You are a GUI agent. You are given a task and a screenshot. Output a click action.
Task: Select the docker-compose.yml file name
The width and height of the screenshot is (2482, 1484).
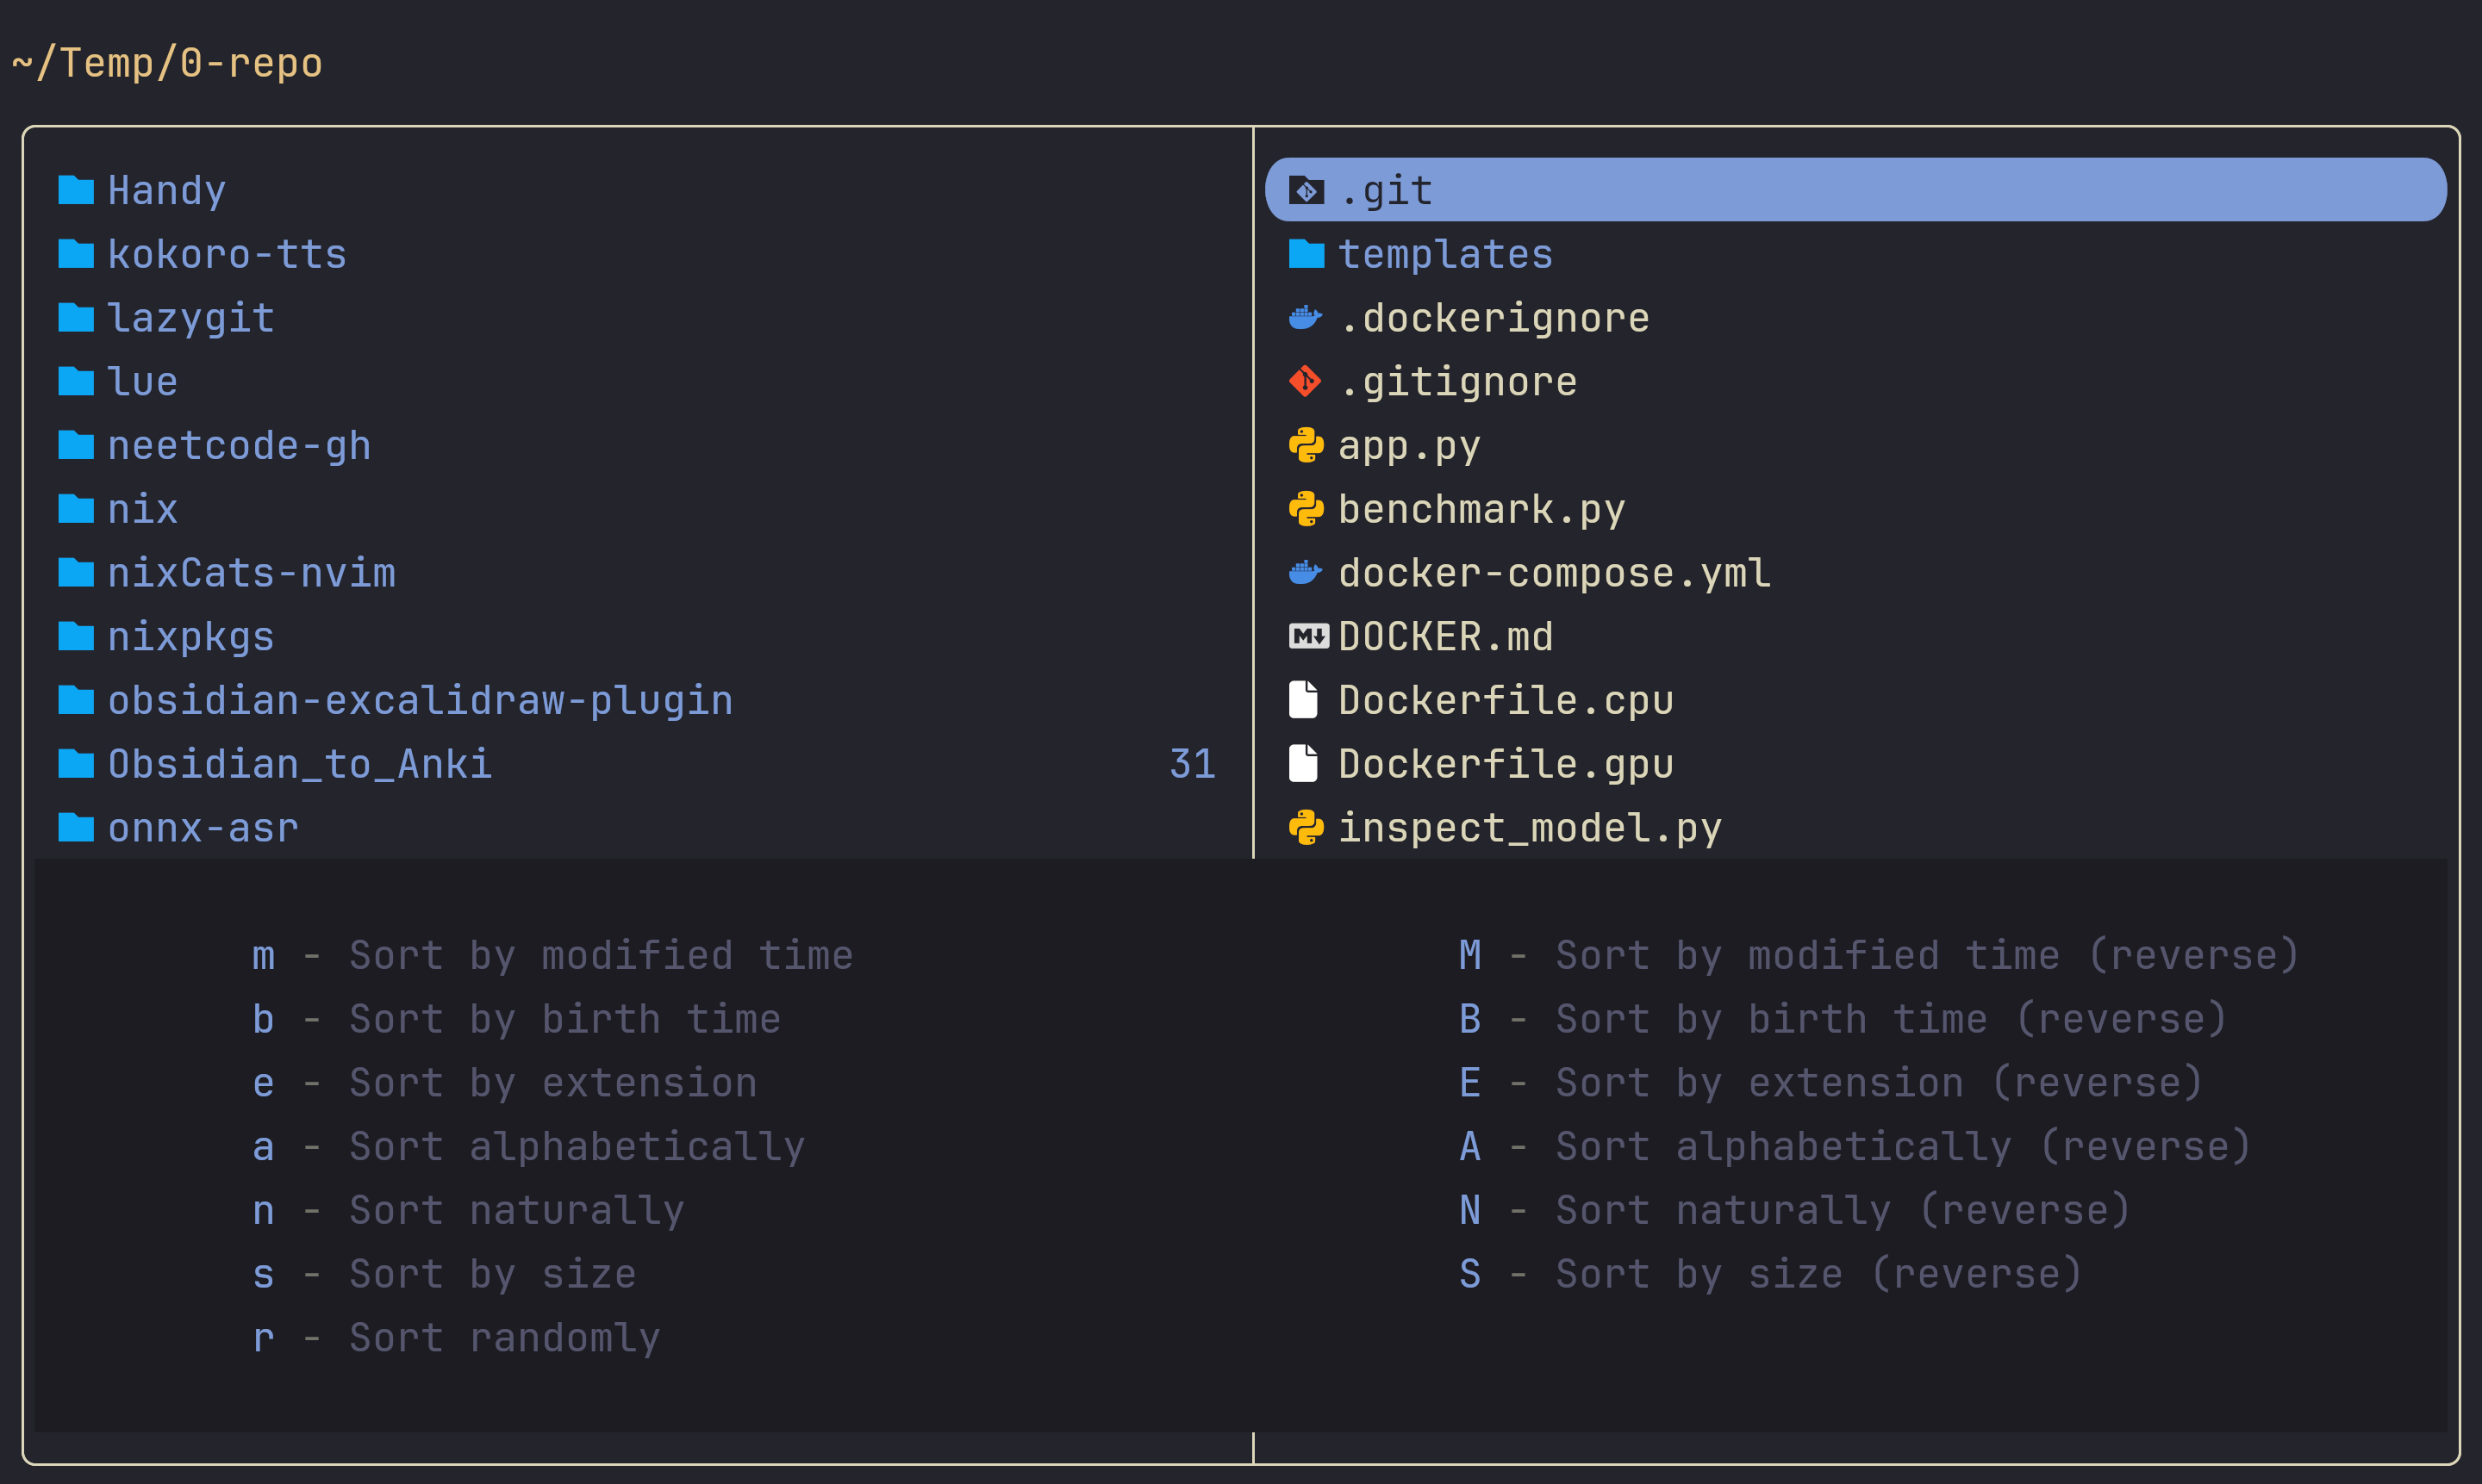1555,573
